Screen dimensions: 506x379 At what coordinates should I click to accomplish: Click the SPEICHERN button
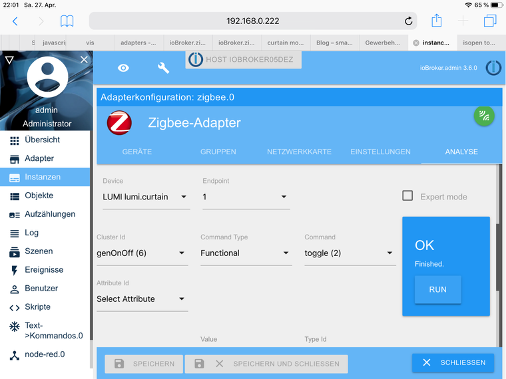click(144, 364)
